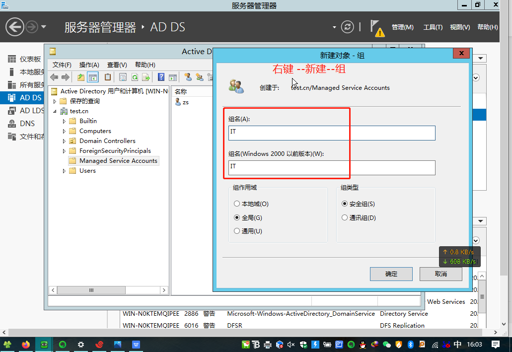Expand the Domain Controllers tree node

pyautogui.click(x=64, y=141)
